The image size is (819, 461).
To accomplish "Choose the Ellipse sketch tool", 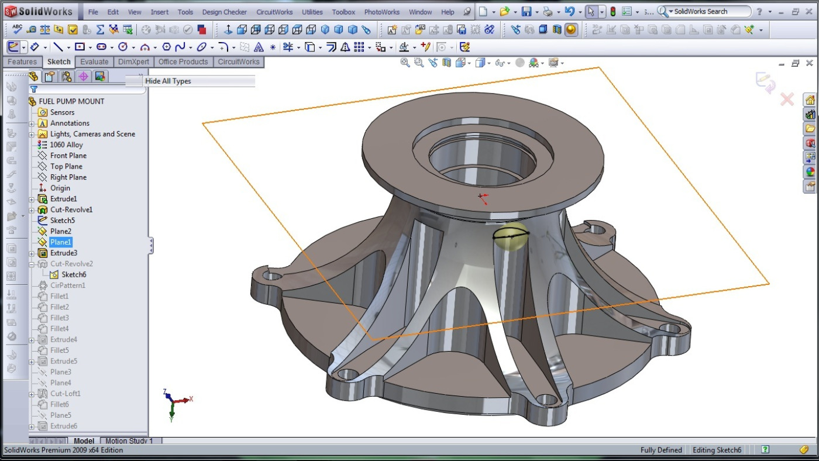I will (202, 47).
